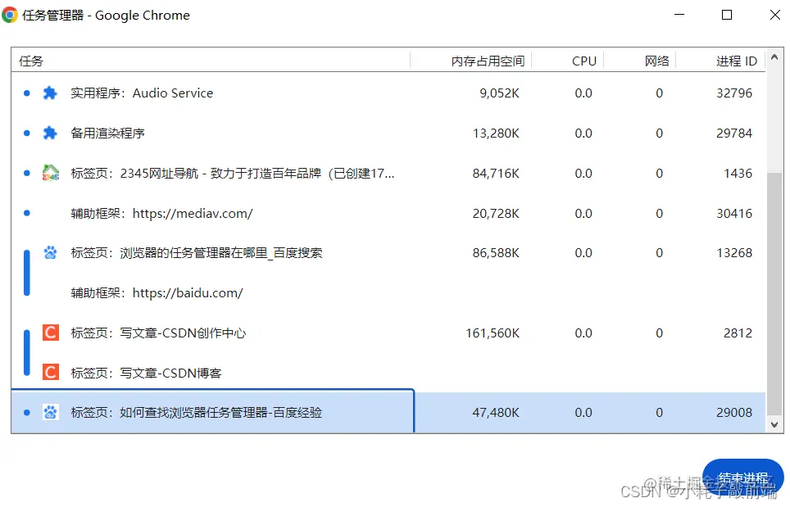Image resolution: width=790 pixels, height=507 pixels.
Task: Click memory value 47,480K
Action: (x=496, y=412)
